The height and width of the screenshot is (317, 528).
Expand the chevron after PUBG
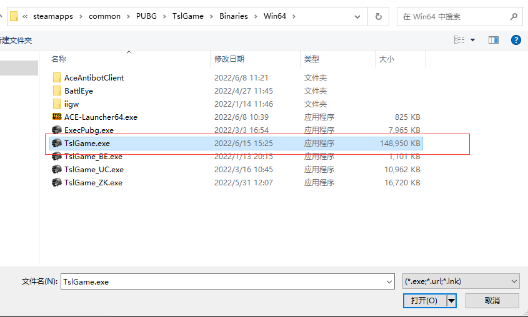pos(164,16)
